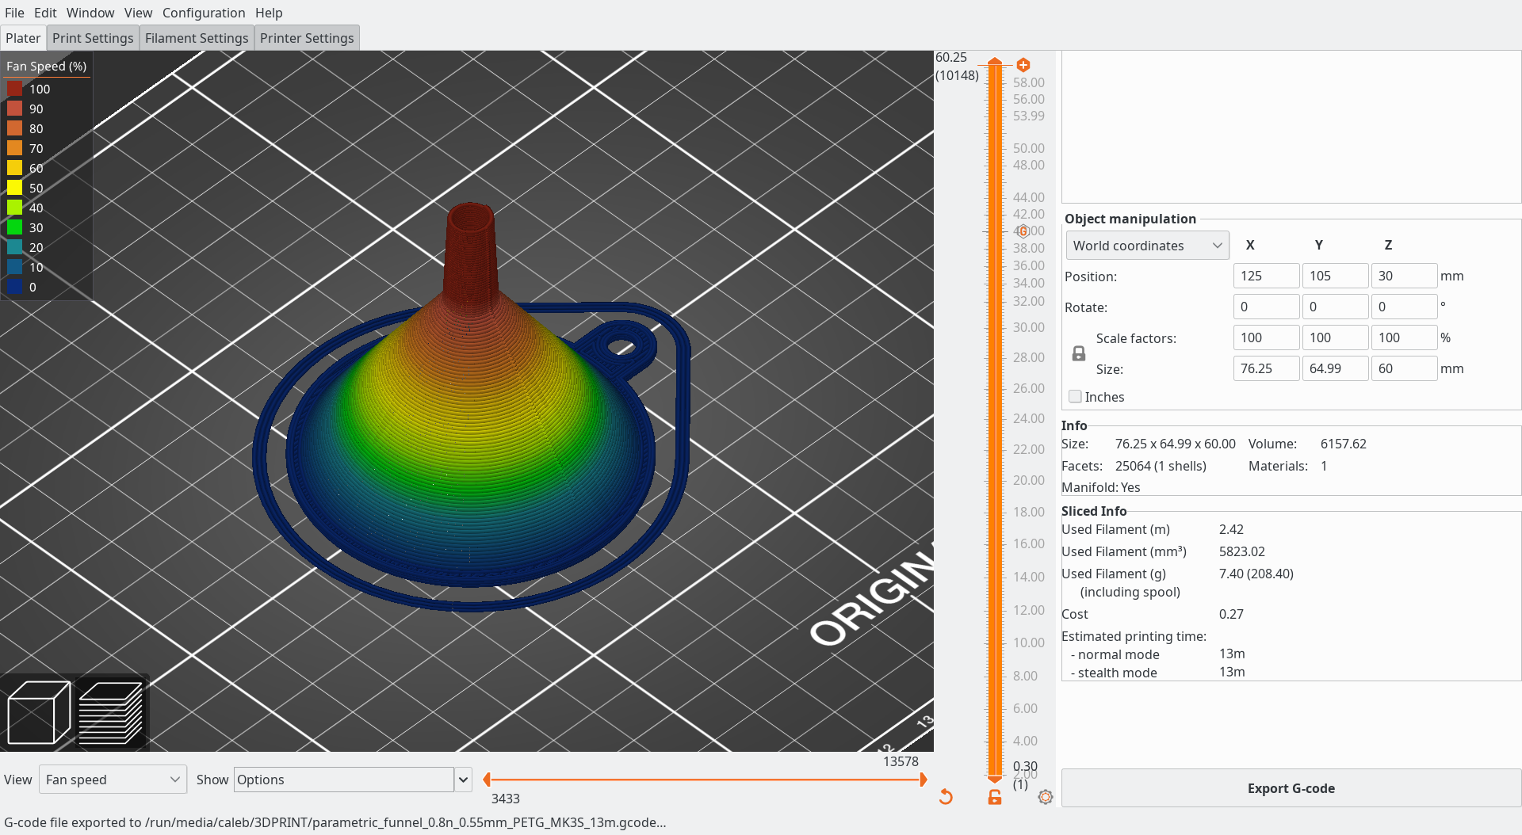Click the 13578 move count label
The height and width of the screenshot is (835, 1522).
point(901,761)
